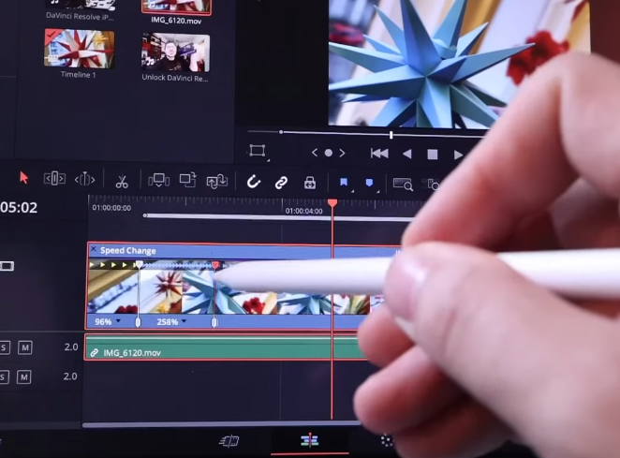Click the timeline overview zoom bar under the ruler
Screen dimensions: 620x458
(277, 216)
